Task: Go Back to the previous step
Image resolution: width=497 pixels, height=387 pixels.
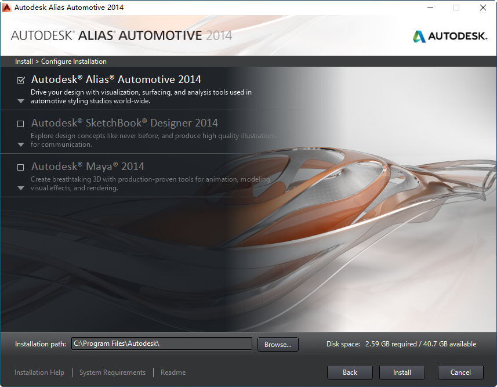Action: 350,372
